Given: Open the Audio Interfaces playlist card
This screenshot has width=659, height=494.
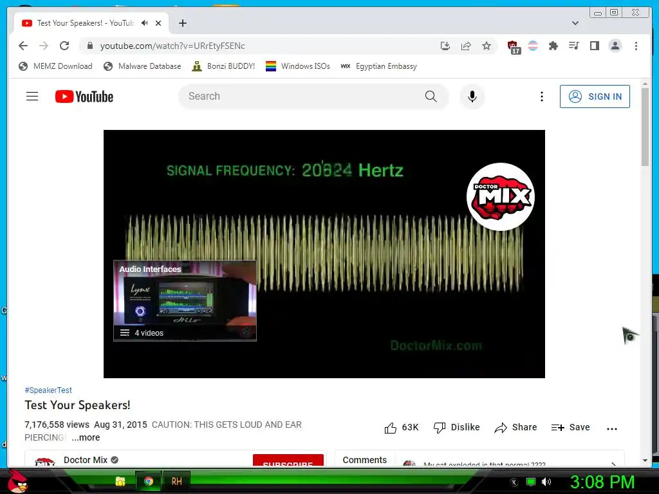Looking at the screenshot, I should pos(185,300).
